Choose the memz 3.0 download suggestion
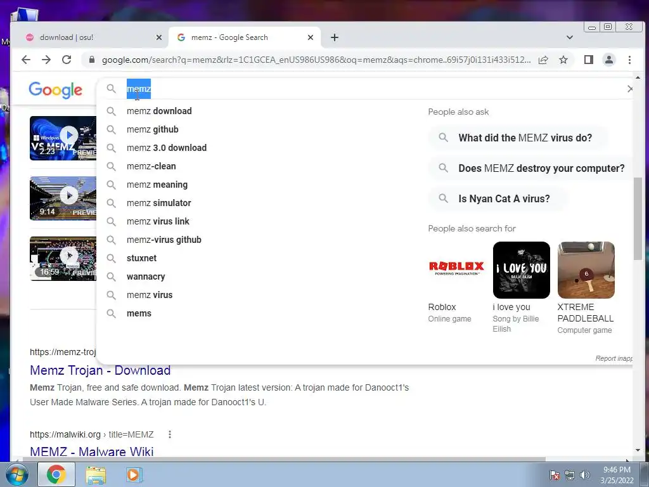Image resolution: width=649 pixels, height=487 pixels. coord(167,148)
